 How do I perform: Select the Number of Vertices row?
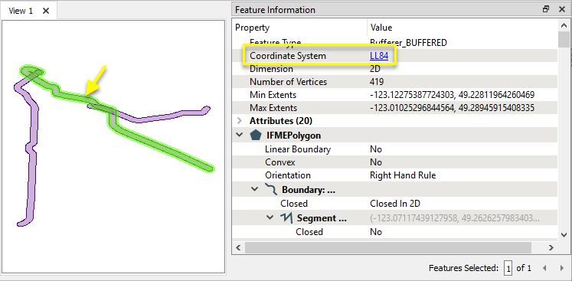[x=394, y=82]
